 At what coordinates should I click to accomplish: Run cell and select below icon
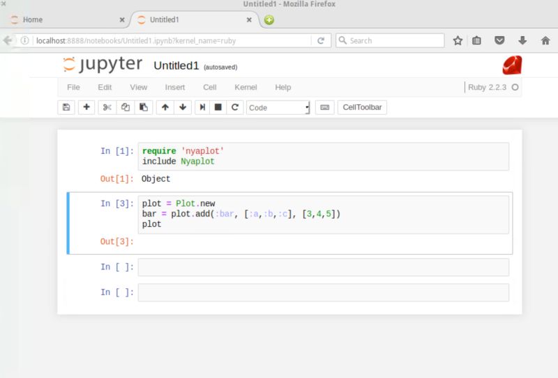[x=202, y=107]
